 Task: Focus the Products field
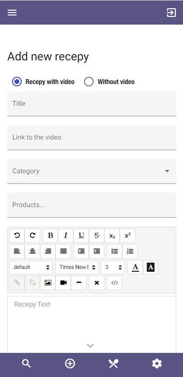coord(92,205)
